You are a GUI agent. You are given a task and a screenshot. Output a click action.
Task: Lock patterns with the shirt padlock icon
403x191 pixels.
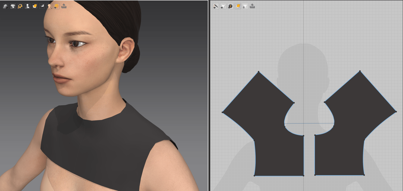[x=245, y=6]
